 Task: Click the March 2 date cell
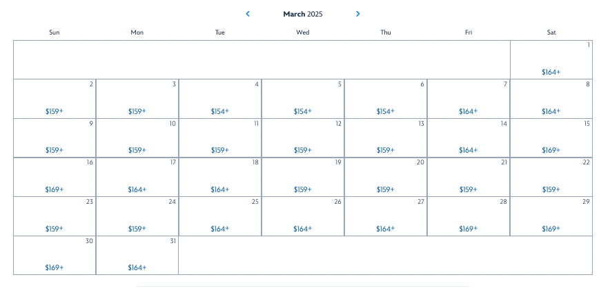coord(55,99)
